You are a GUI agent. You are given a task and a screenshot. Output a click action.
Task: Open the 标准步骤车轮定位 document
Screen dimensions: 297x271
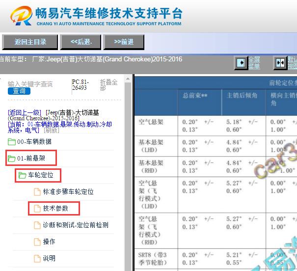tap(68, 191)
